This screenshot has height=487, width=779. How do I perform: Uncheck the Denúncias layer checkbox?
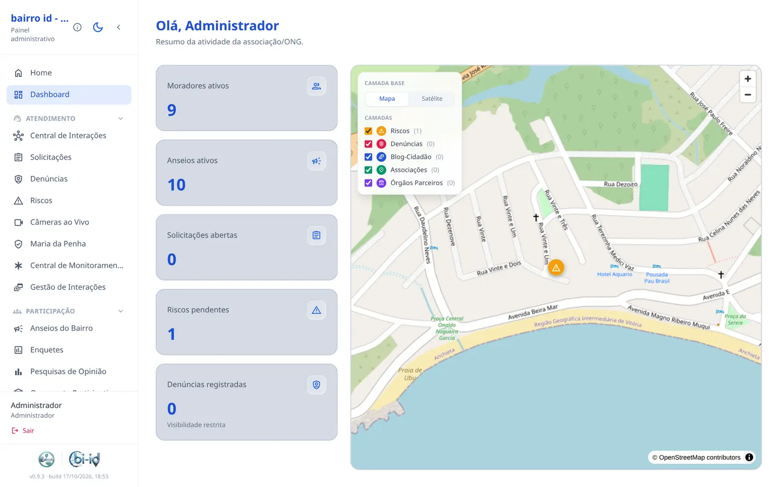[368, 144]
